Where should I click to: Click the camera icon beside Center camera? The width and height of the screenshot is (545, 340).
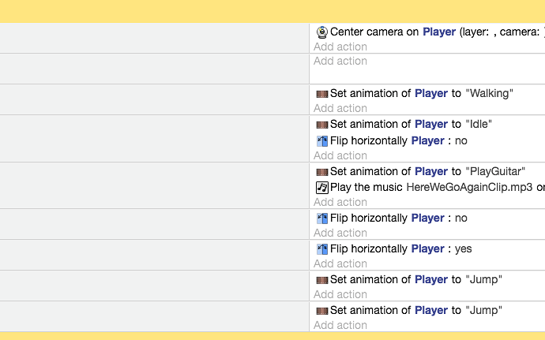pos(321,32)
